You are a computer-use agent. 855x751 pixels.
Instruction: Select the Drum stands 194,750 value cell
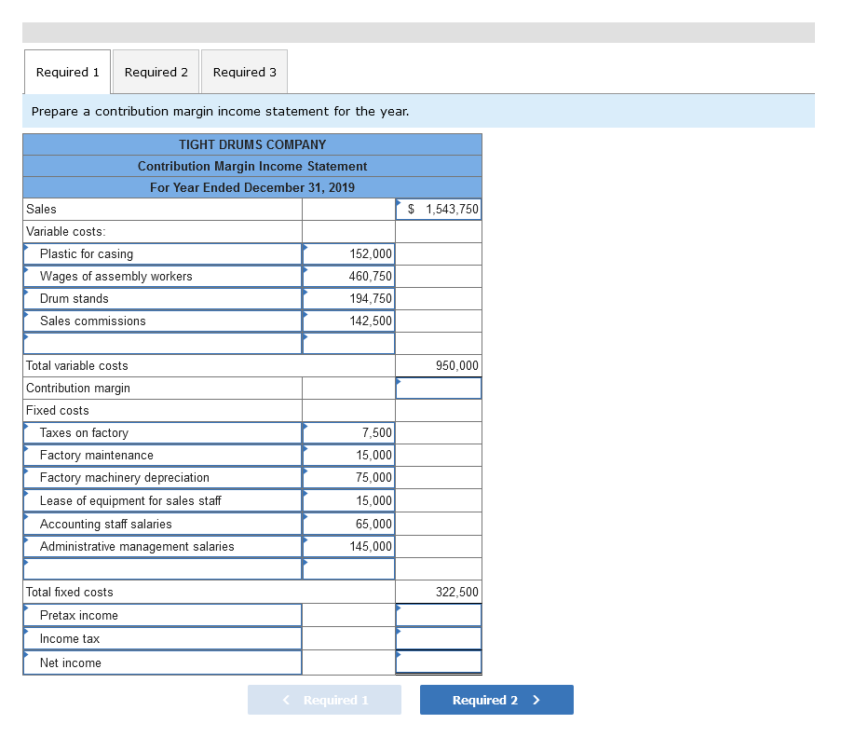(348, 298)
